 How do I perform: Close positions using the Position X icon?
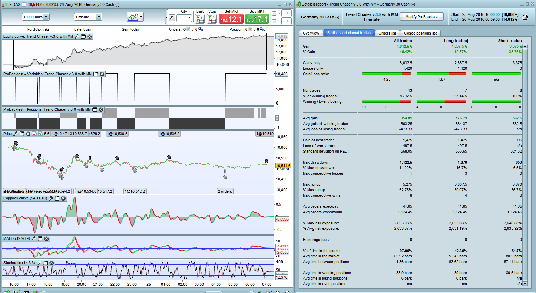point(250,29)
